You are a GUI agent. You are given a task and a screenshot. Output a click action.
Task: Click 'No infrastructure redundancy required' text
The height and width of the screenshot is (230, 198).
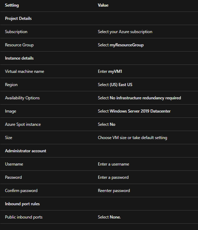(x=145, y=98)
